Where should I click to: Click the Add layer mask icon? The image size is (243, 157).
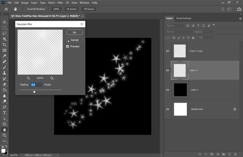[x=212, y=154]
